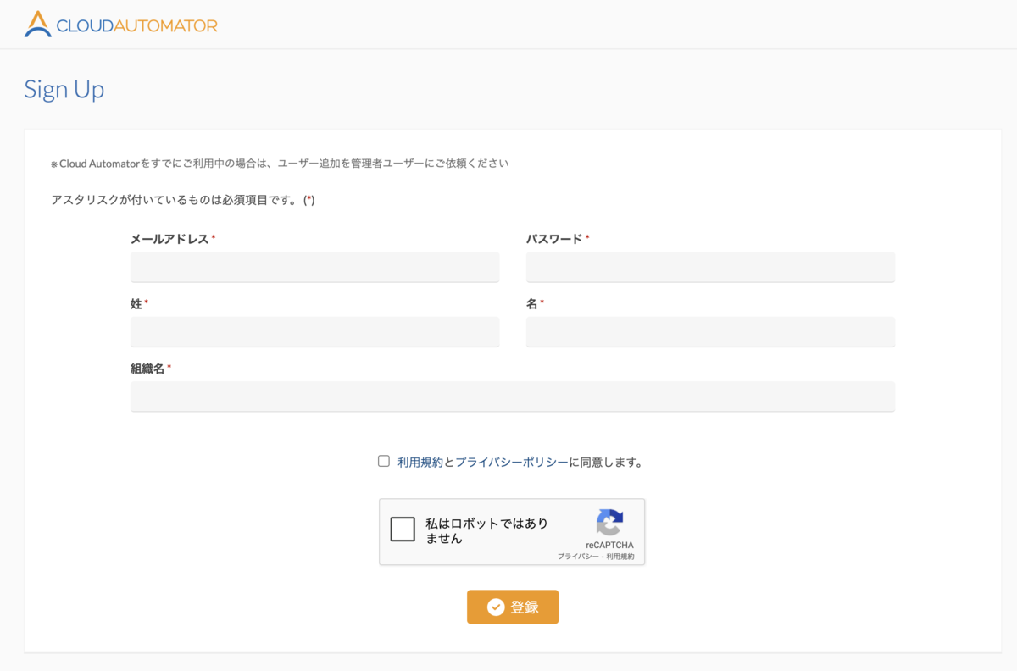This screenshot has height=671, width=1017.
Task: Click the アスタリスク required-fields notice
Action: pos(183,200)
